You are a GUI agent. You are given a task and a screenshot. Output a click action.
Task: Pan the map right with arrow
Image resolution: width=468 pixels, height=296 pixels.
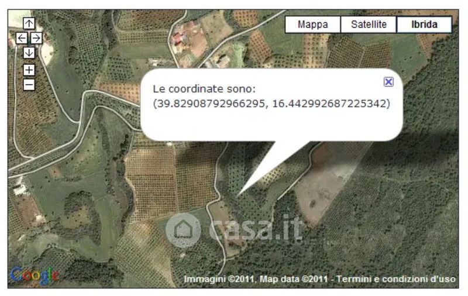pyautogui.click(x=36, y=38)
